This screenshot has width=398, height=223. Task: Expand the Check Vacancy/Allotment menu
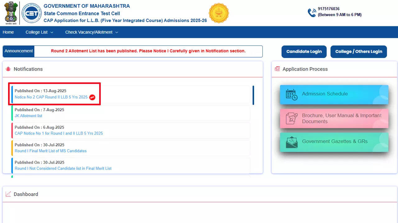(91, 32)
